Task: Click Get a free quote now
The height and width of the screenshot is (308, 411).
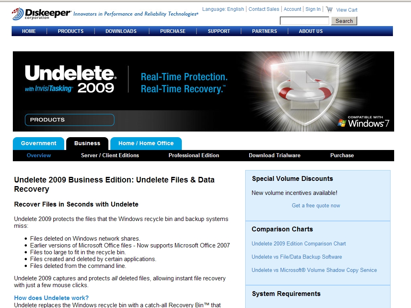Action: click(x=316, y=206)
